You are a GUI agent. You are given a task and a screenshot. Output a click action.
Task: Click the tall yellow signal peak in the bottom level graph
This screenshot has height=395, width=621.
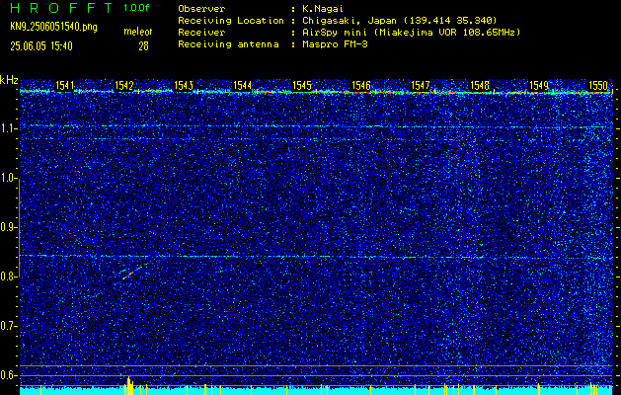click(129, 385)
